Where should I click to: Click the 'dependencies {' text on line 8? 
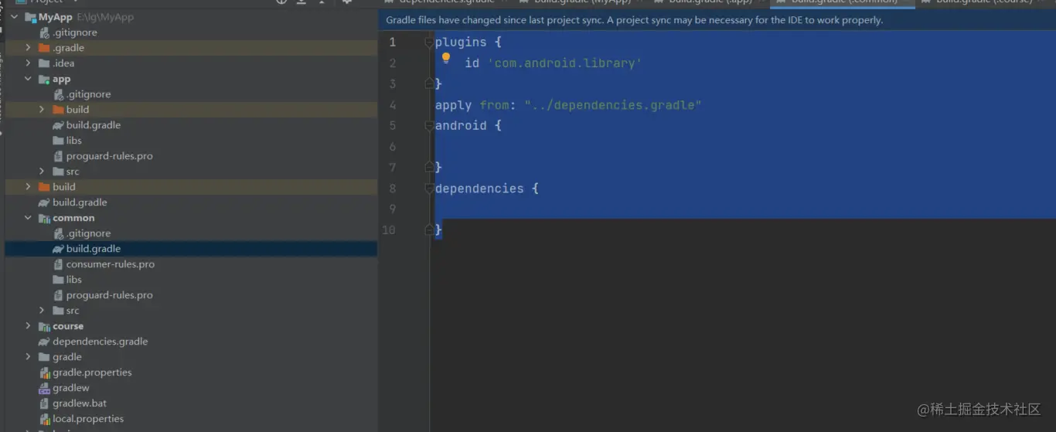[487, 189]
